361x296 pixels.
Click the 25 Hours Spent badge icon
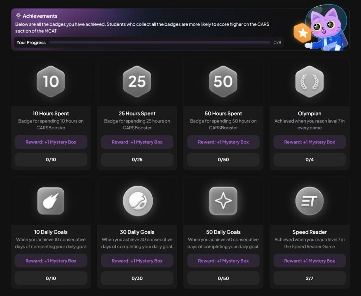137,81
